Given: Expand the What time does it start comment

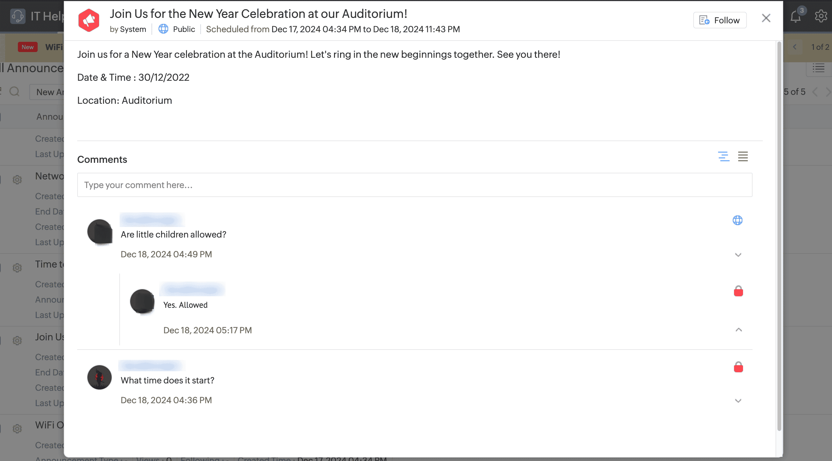Looking at the screenshot, I should point(738,401).
